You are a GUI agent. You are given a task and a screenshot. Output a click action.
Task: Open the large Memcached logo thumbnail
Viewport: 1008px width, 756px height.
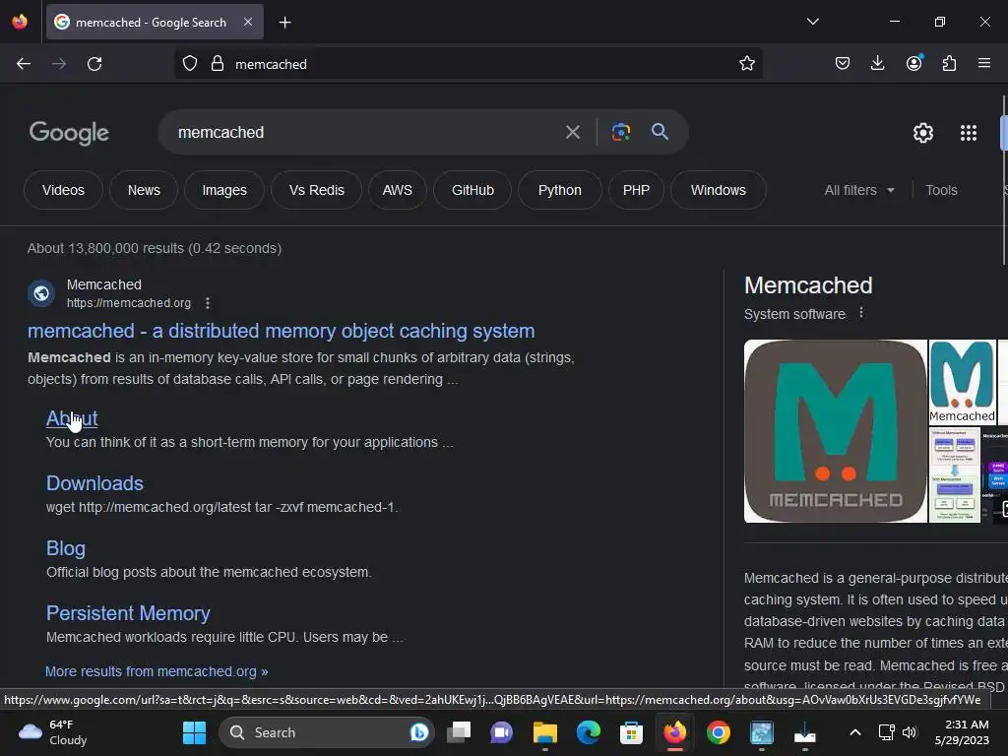(x=835, y=431)
